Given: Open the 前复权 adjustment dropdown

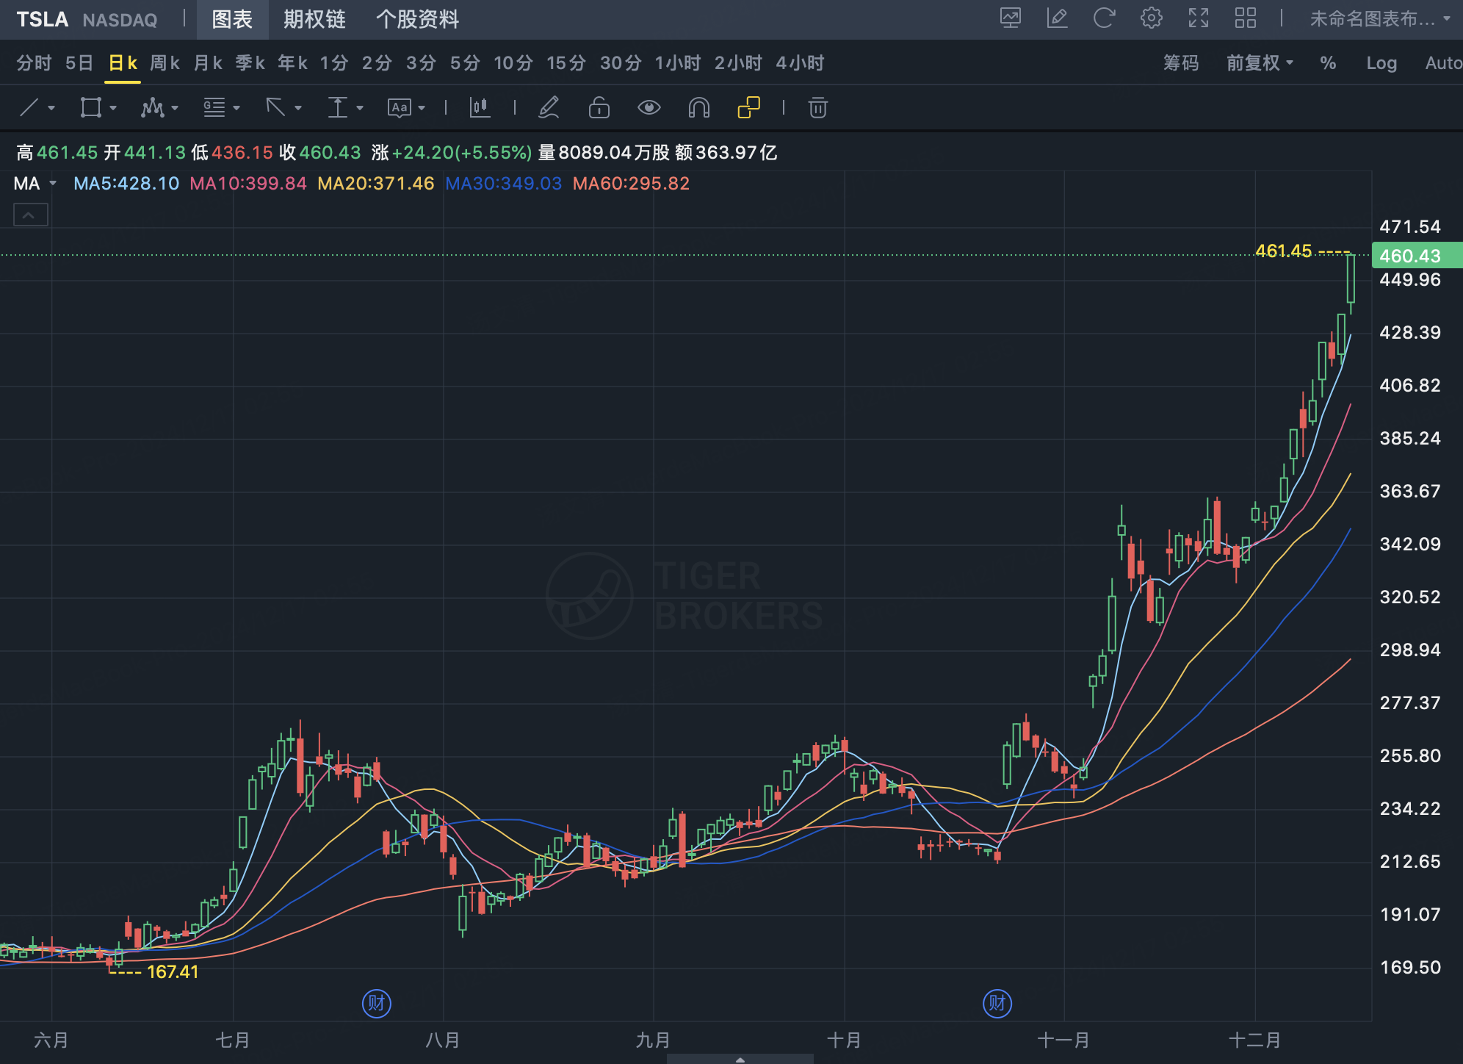Looking at the screenshot, I should pos(1259,63).
